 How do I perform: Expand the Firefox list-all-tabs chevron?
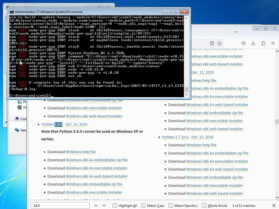(x=236, y=32)
